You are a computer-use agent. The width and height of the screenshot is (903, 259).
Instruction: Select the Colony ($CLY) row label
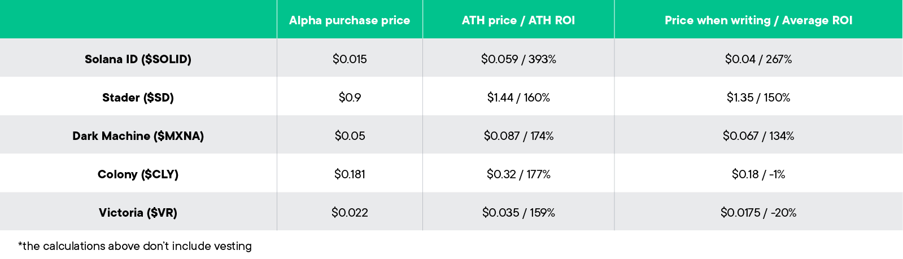(x=138, y=174)
